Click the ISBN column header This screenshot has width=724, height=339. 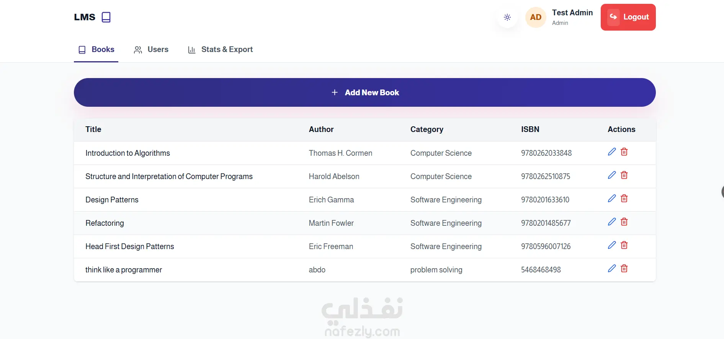coord(530,129)
